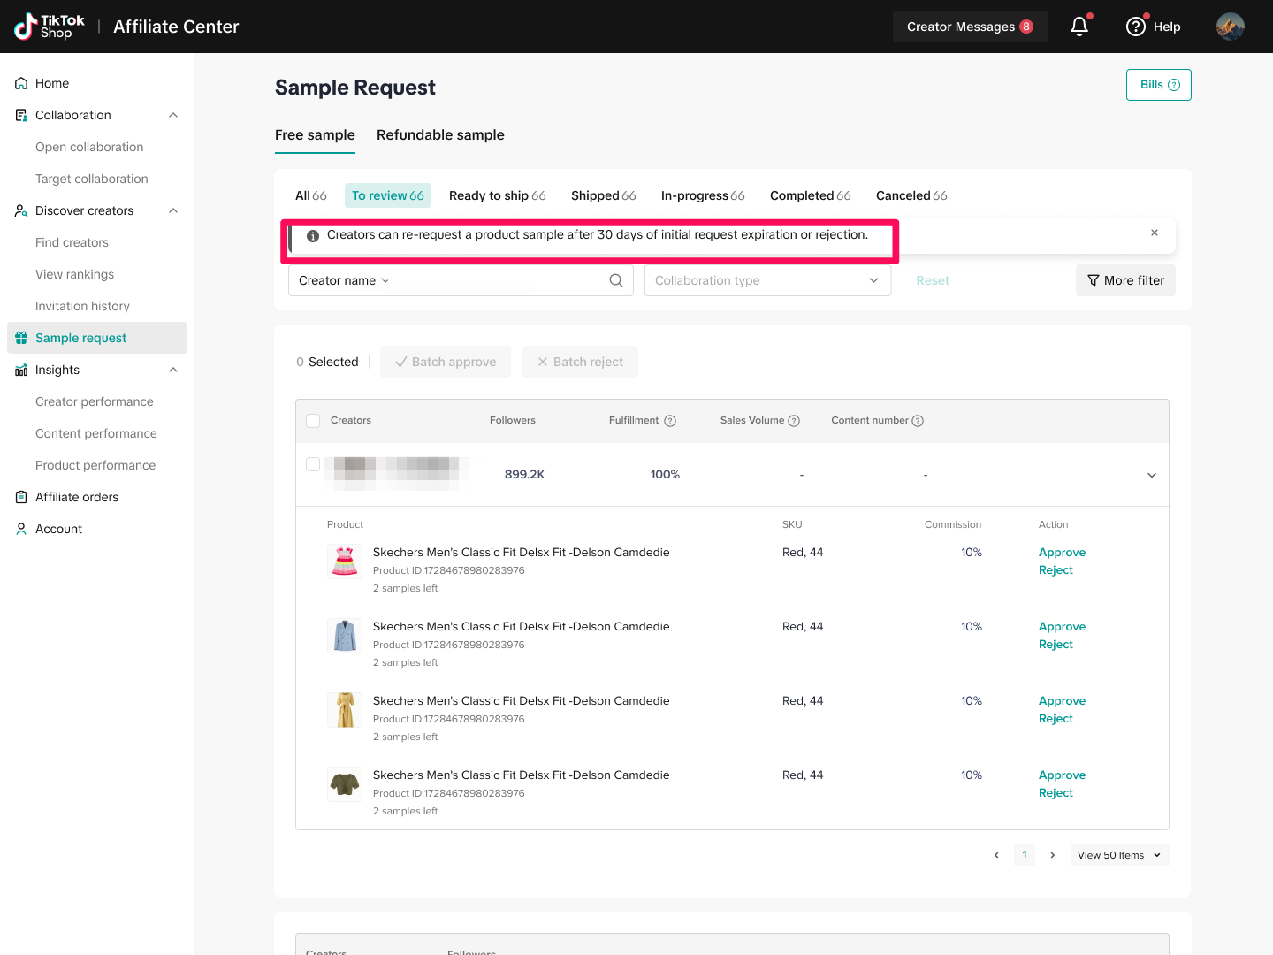
Task: Click the Fulfillment info question icon
Action: tap(670, 421)
